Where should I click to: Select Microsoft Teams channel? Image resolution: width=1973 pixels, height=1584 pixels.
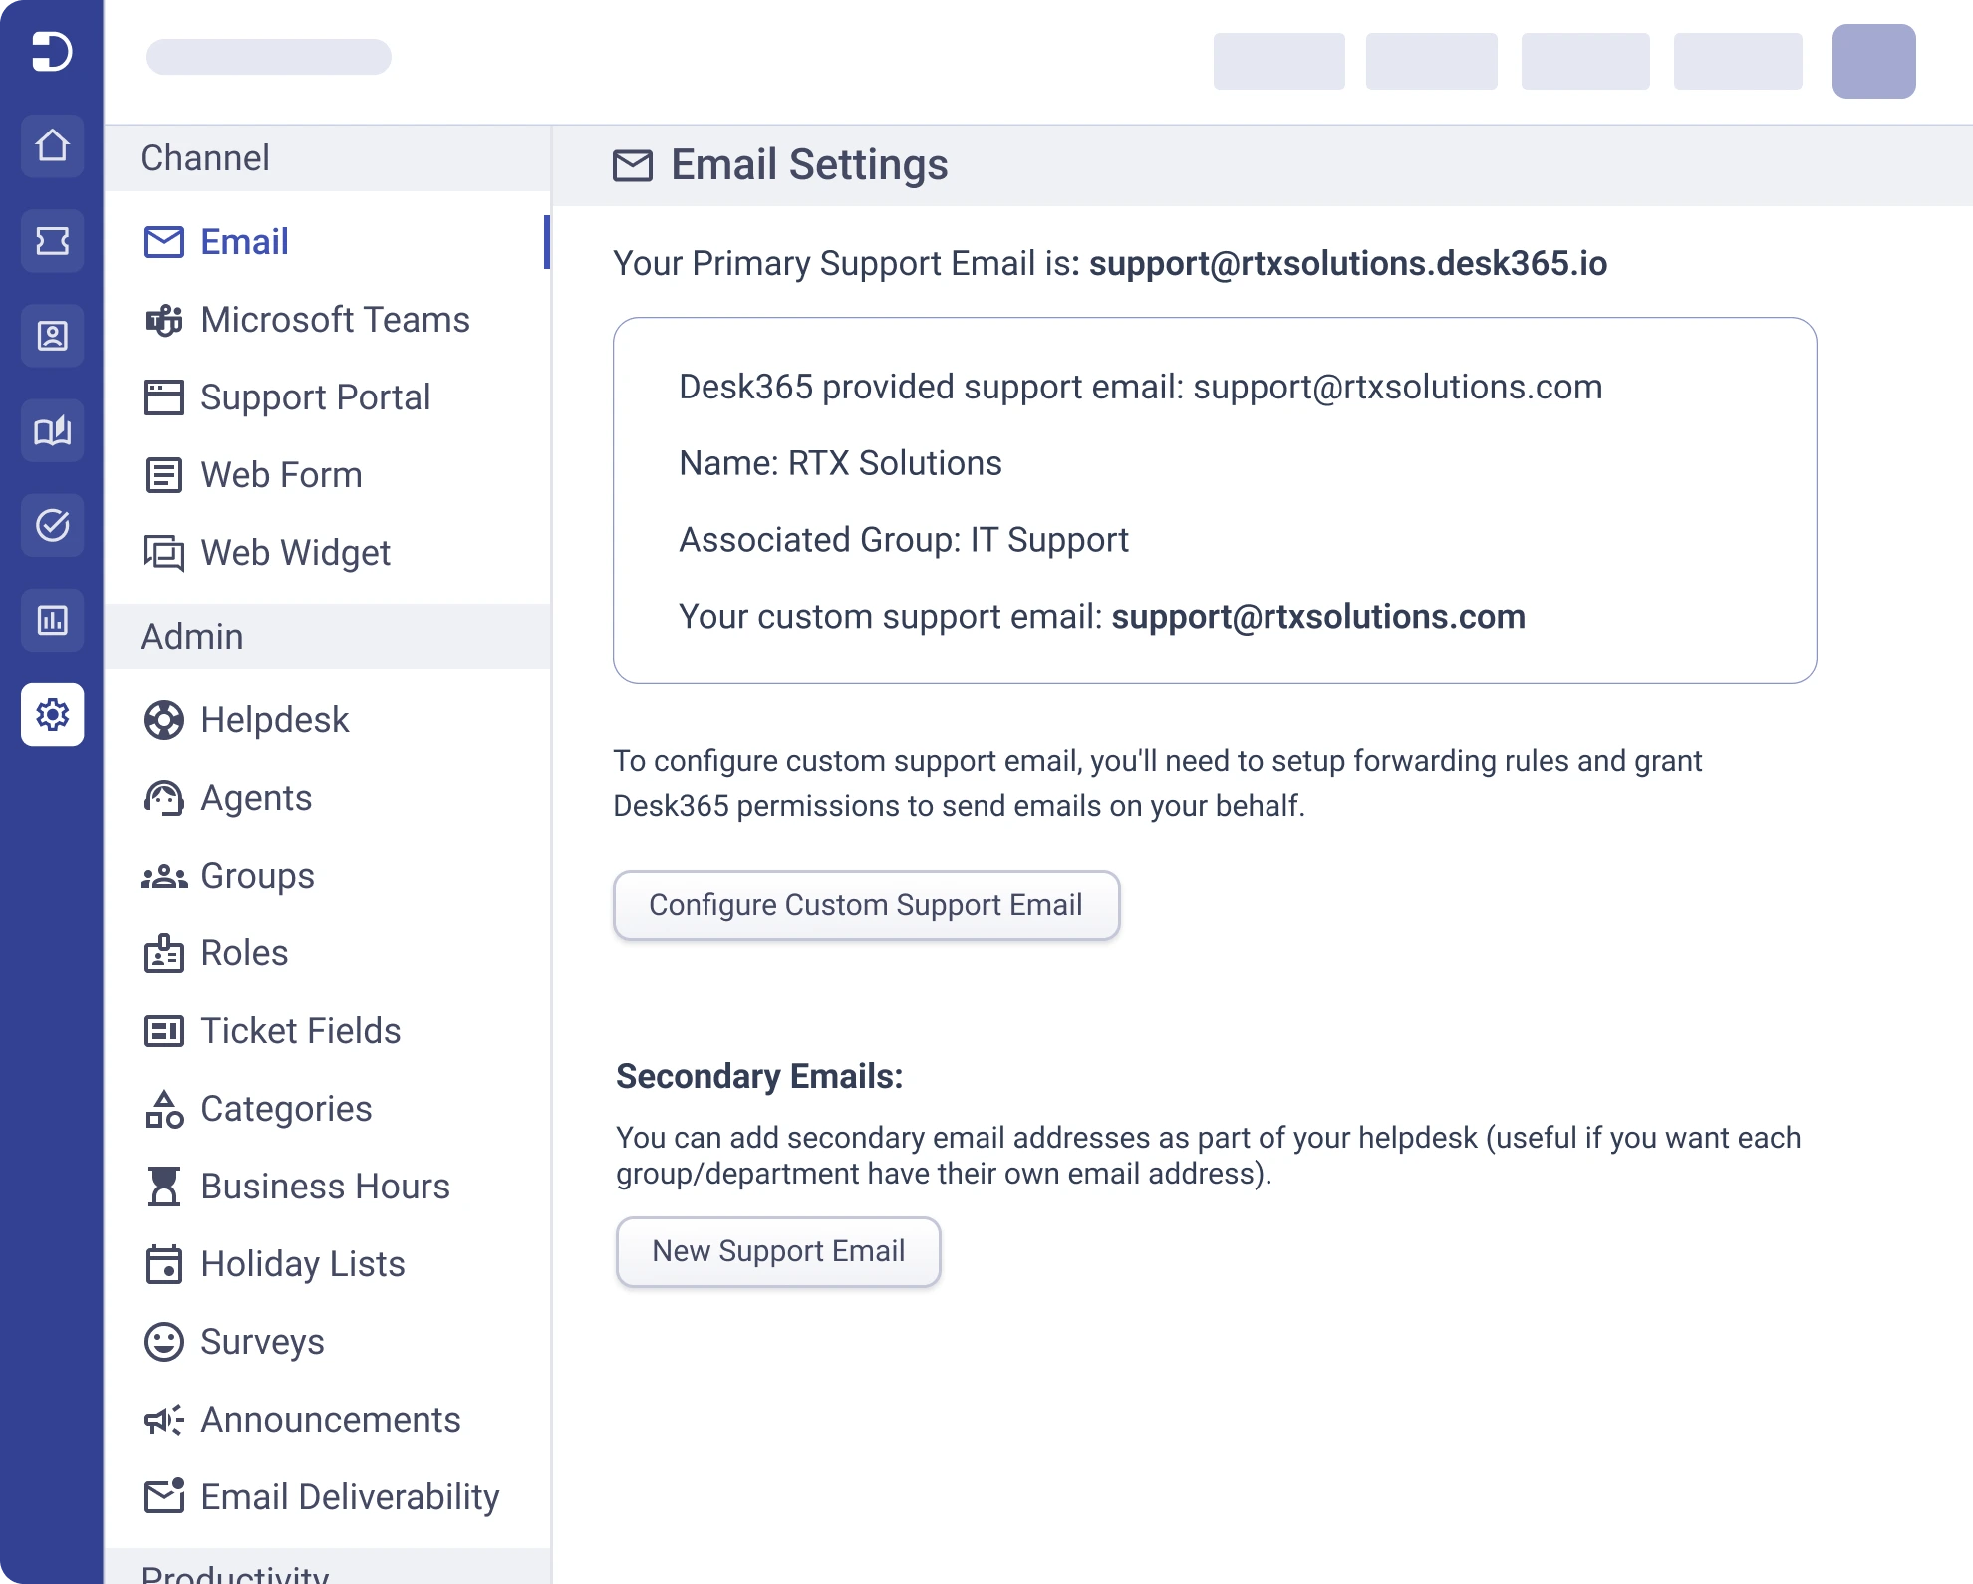point(334,320)
